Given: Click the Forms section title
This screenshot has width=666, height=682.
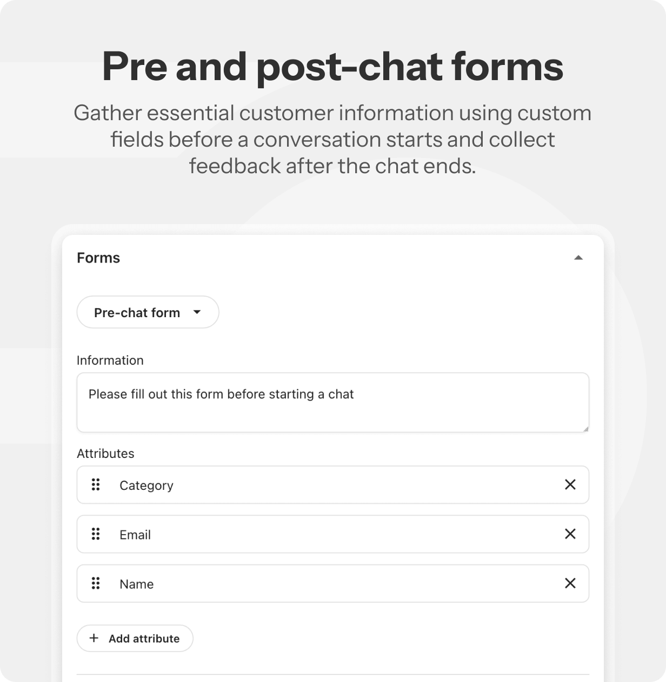Looking at the screenshot, I should [98, 258].
